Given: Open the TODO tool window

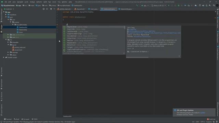Looking at the screenshot, I should [35, 119].
